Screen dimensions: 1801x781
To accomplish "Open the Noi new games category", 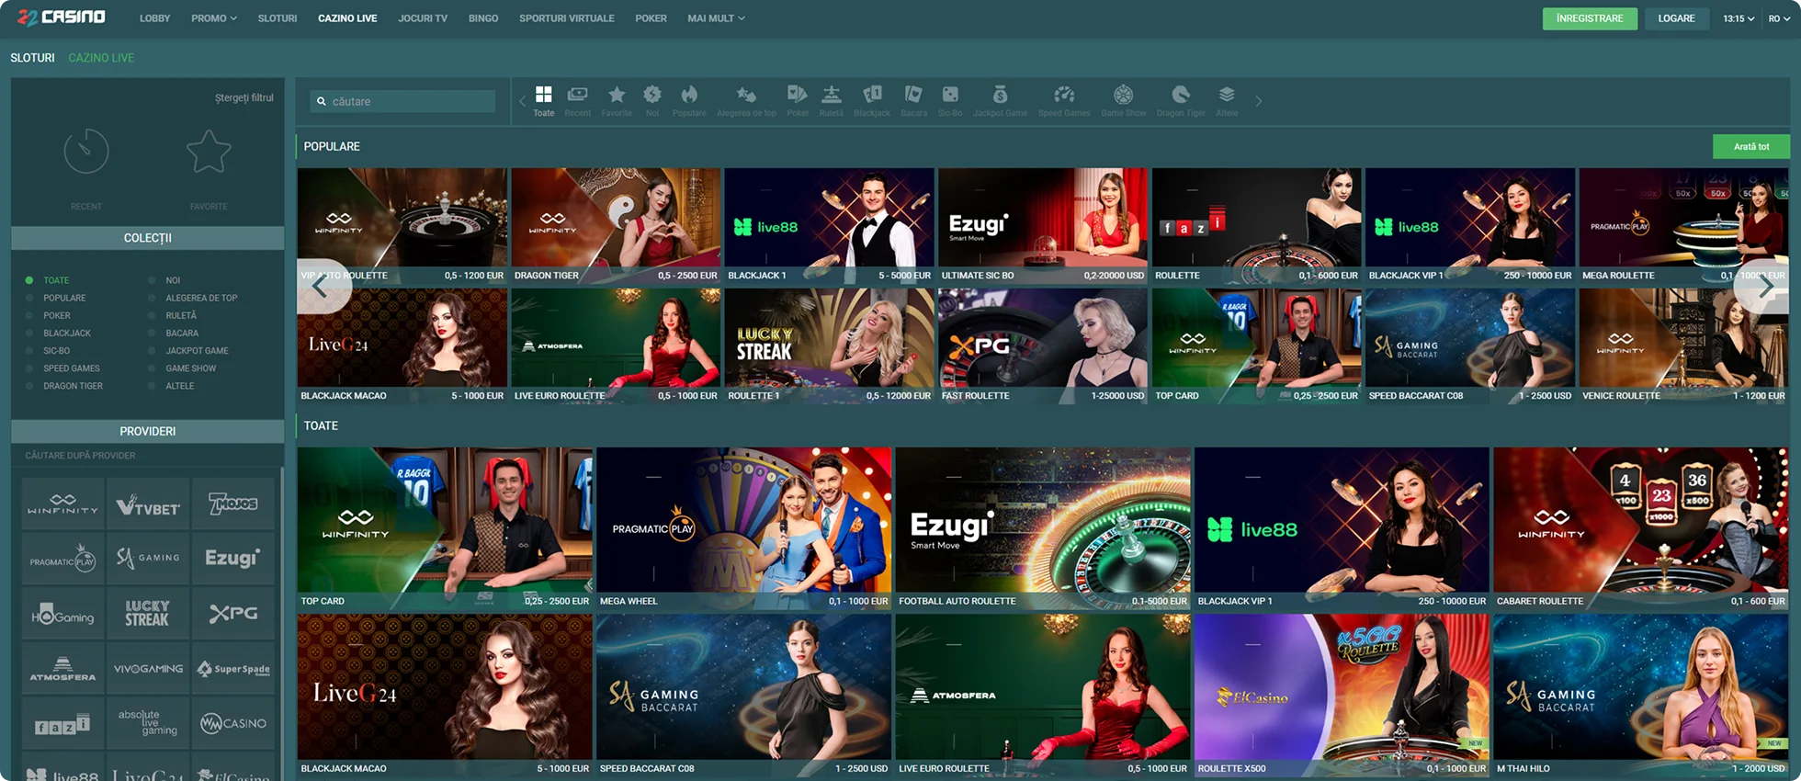I will point(652,101).
